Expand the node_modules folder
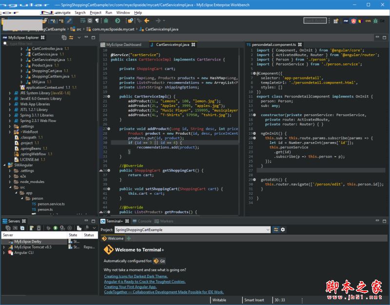This screenshot has width=390, height=305. click(x=10, y=182)
